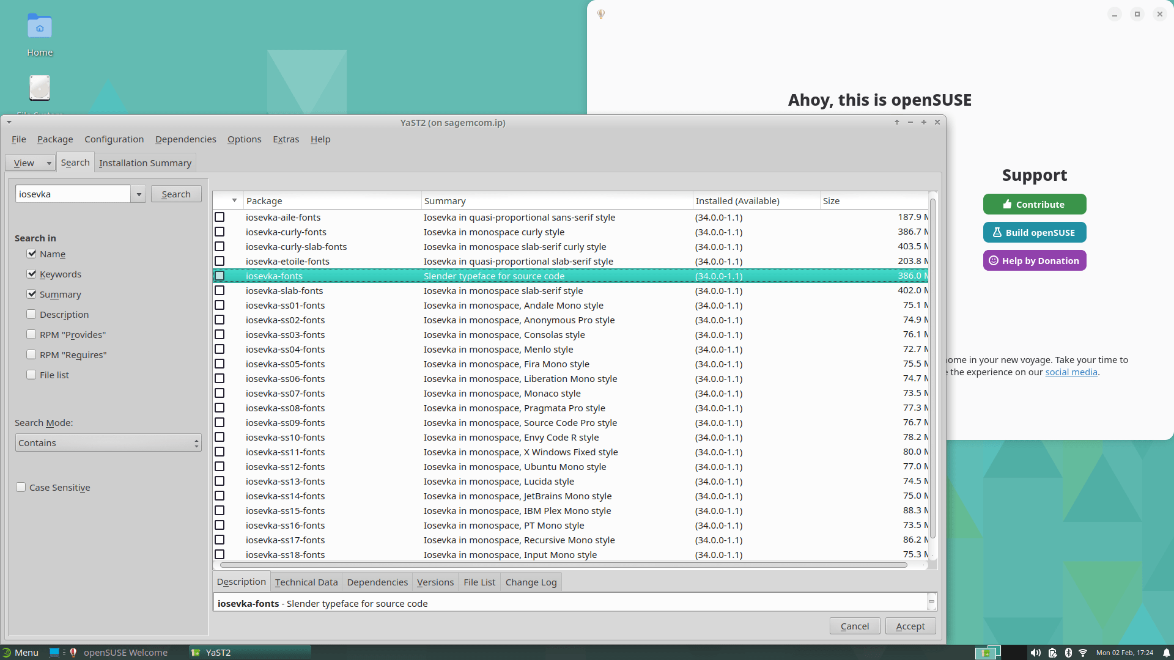The image size is (1174, 660).
Task: Open the Search Mode Contains combo box
Action: tap(108, 442)
